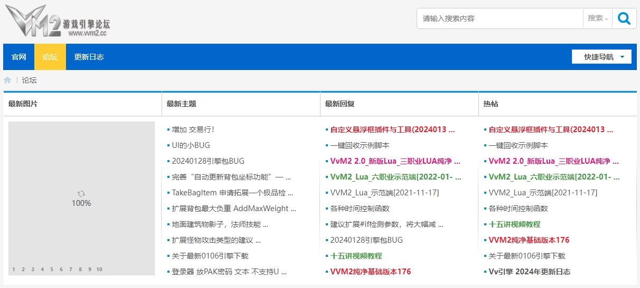Select the 最新回复 column header

[x=340, y=104]
